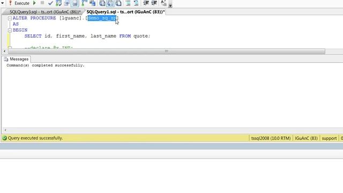The height and width of the screenshot is (193, 343).
Task: Comment out the selected lines
Action: [x=128, y=3]
